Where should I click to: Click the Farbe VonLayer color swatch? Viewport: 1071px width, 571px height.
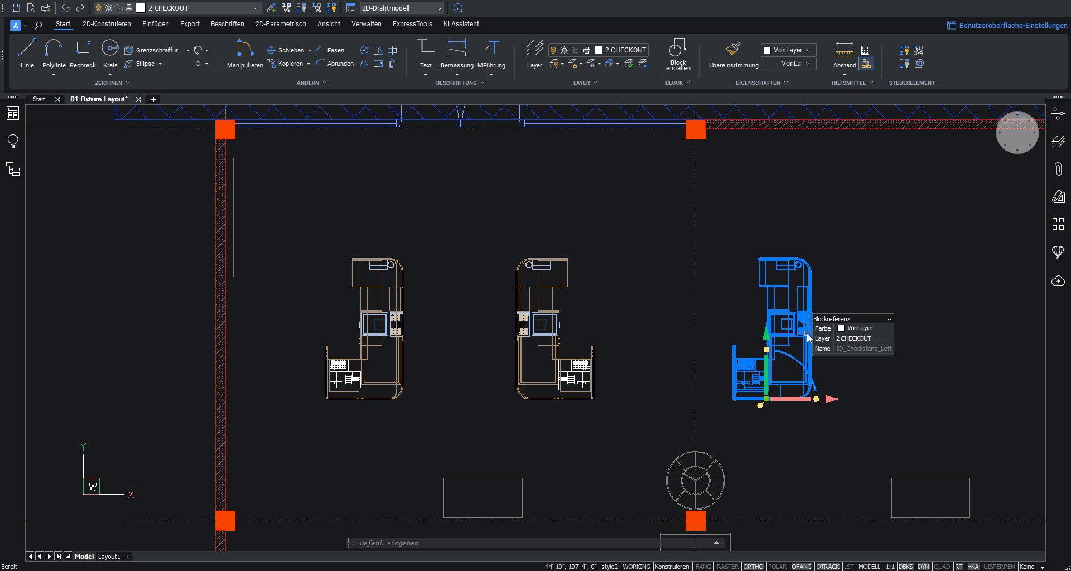tap(841, 328)
